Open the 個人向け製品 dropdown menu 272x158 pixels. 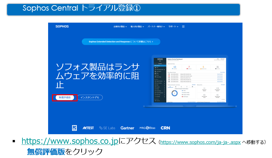pyautogui.click(x=137, y=27)
